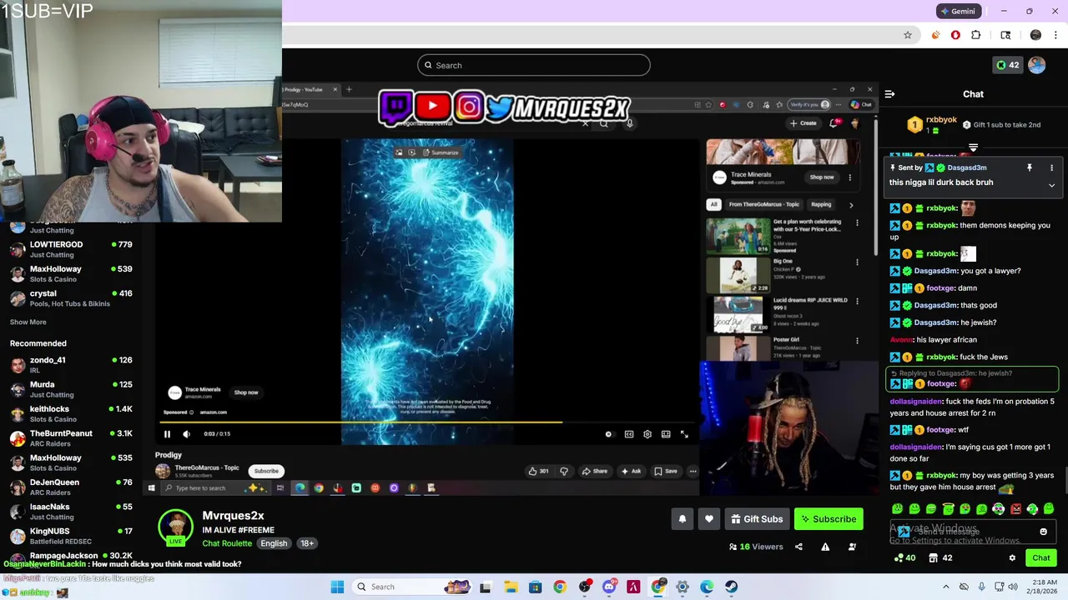This screenshot has height=600, width=1068.
Task: Expand the pinned message chevron
Action: tap(1051, 185)
